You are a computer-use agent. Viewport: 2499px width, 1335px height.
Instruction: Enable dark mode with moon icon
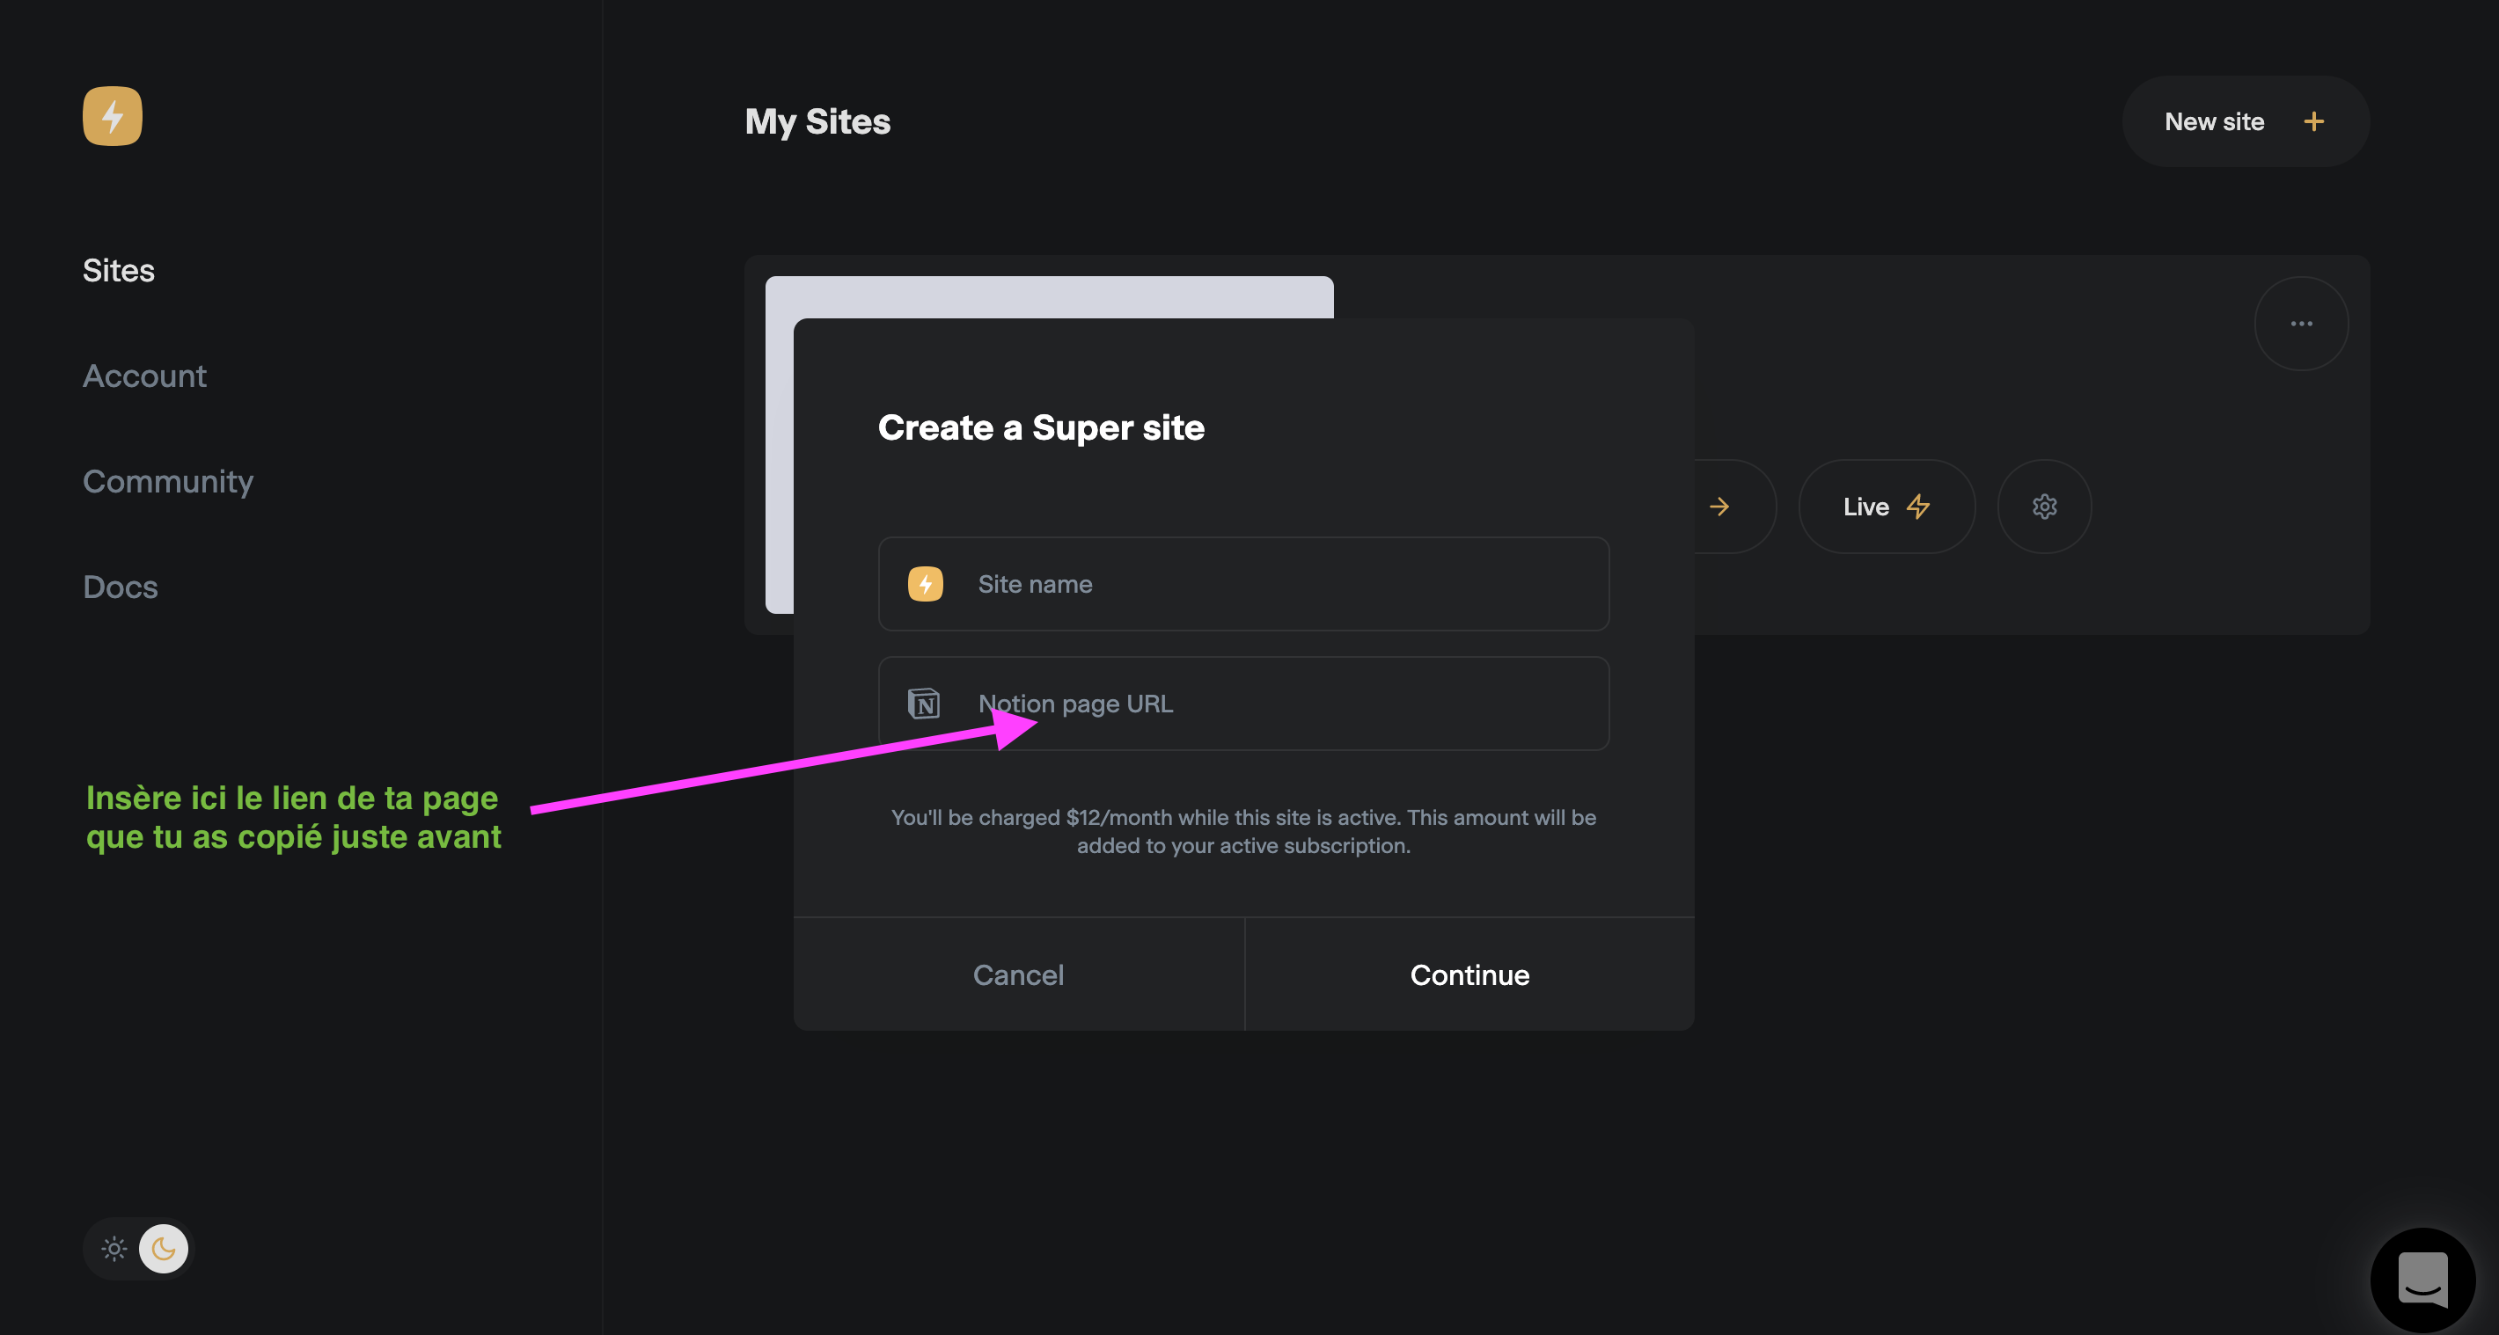[164, 1249]
